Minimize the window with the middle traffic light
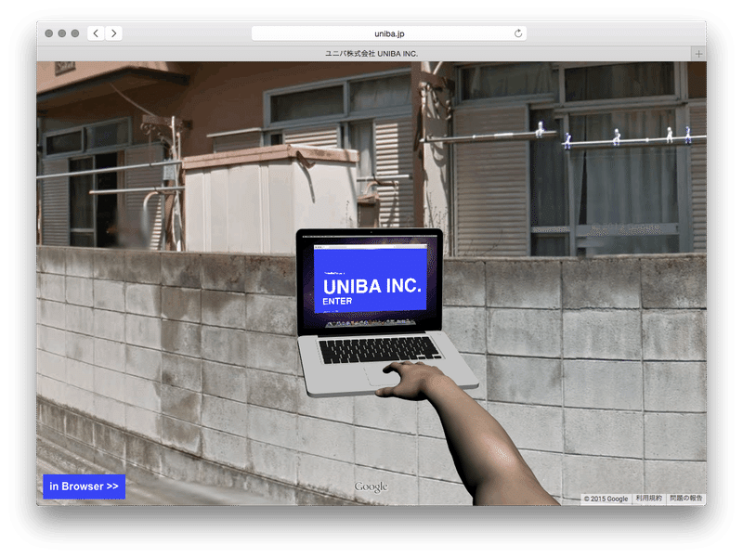This screenshot has width=743, height=558. [x=62, y=33]
